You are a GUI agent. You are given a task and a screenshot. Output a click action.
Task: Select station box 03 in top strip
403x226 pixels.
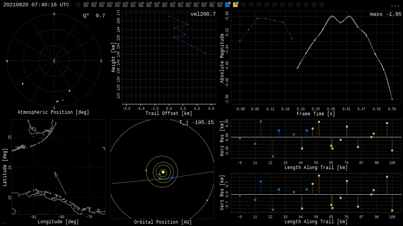tap(102, 4)
